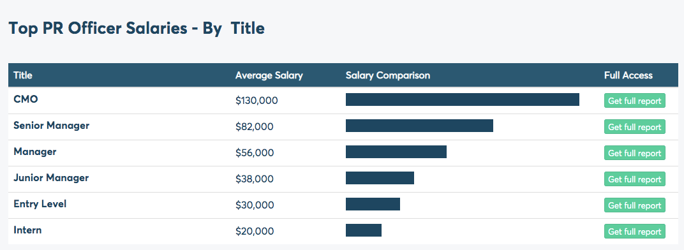The image size is (684, 250).
Task: Open Entry Level full report button
Action: tap(635, 205)
